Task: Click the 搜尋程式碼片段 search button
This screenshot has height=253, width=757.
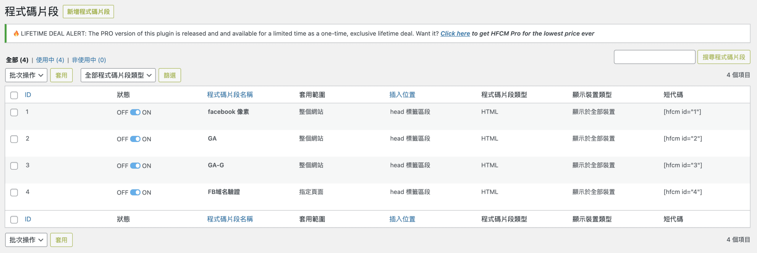Action: [724, 57]
